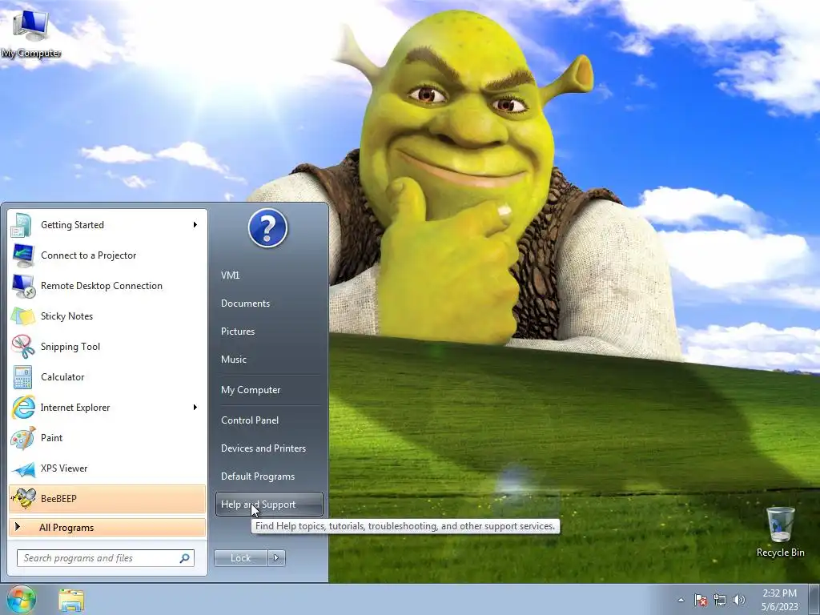Open Help and Support

click(269, 504)
